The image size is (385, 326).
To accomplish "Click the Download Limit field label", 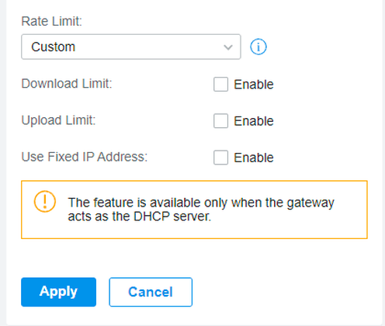I will click(67, 84).
